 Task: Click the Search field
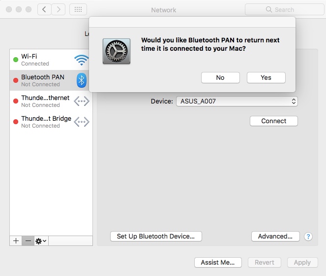(x=284, y=9)
